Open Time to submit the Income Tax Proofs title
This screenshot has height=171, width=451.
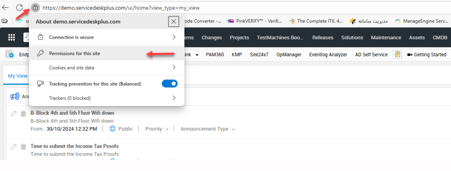click(x=75, y=146)
